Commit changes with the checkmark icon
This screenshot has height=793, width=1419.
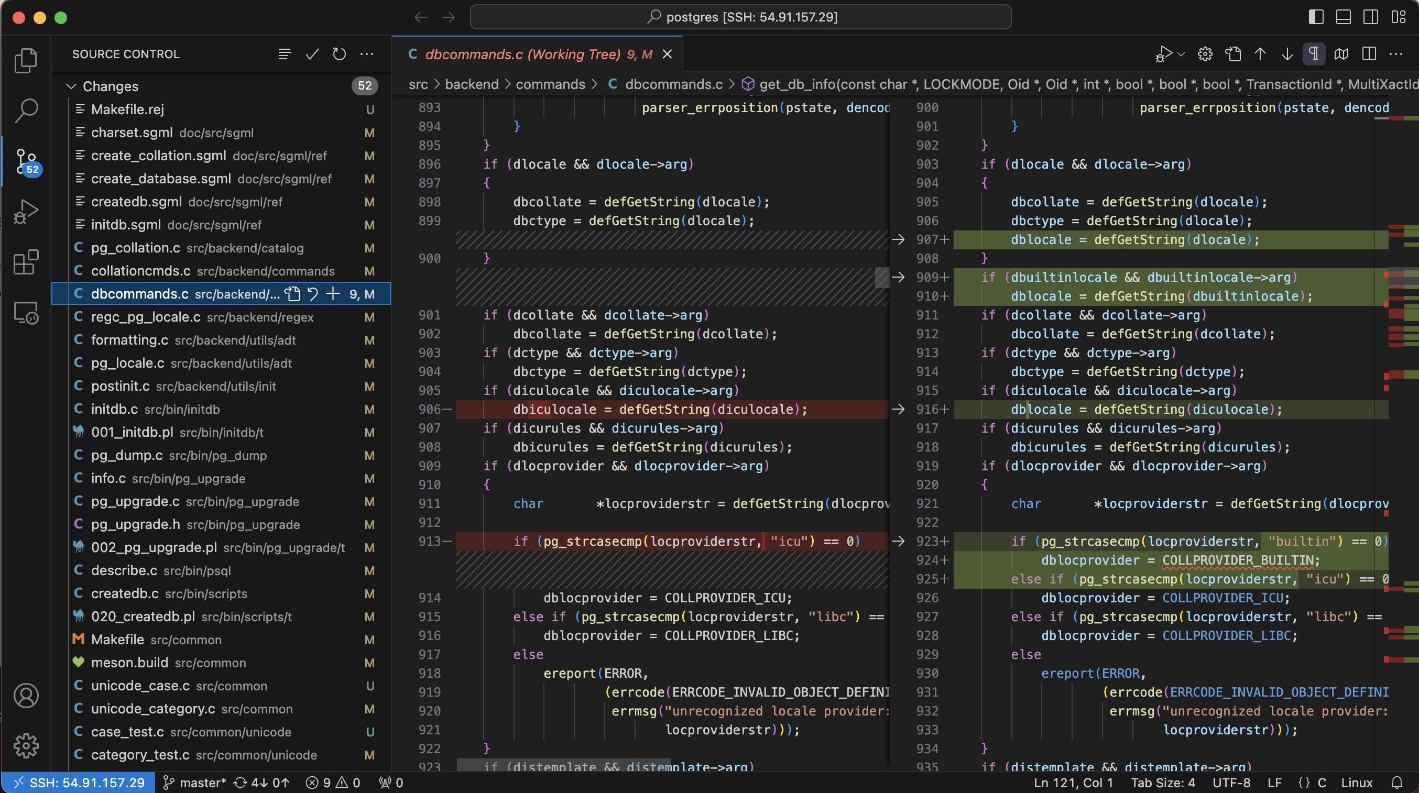pos(312,54)
